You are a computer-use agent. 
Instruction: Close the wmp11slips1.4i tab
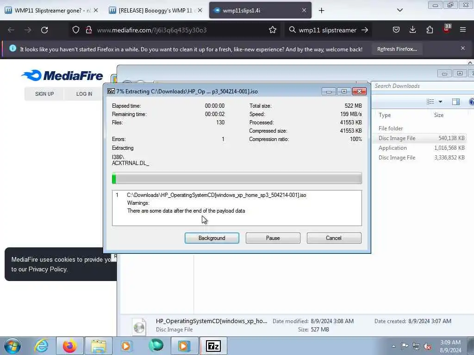pyautogui.click(x=304, y=10)
